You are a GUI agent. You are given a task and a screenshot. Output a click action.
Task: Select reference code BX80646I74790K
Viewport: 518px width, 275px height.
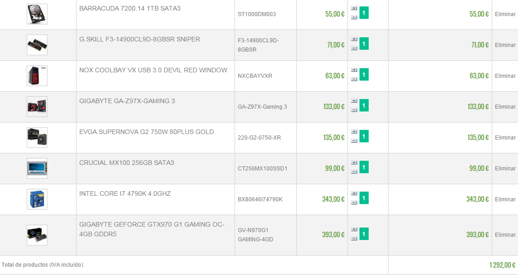[x=260, y=199]
